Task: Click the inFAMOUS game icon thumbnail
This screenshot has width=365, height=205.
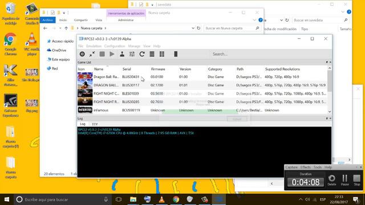Action: coord(85,110)
